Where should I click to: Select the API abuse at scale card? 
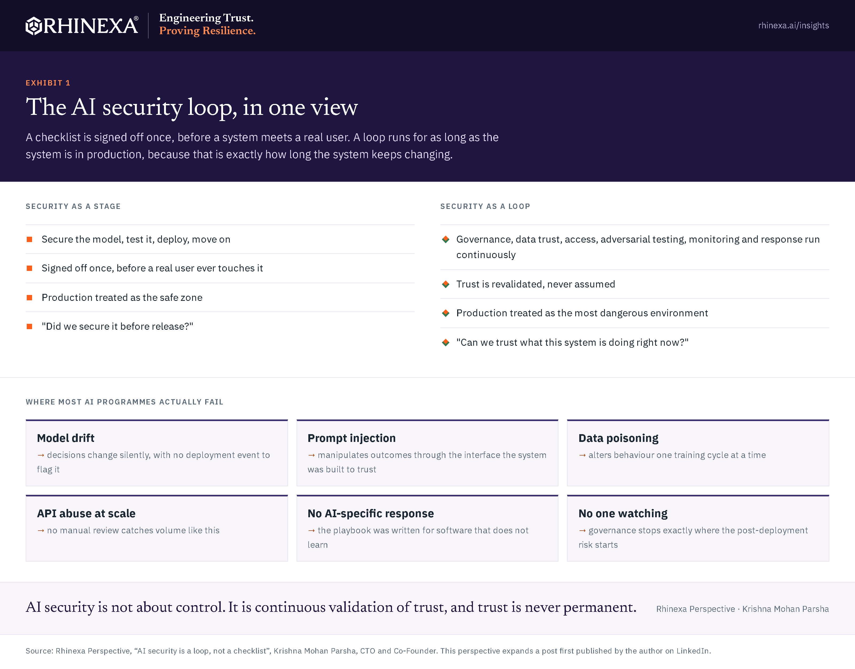tap(157, 528)
